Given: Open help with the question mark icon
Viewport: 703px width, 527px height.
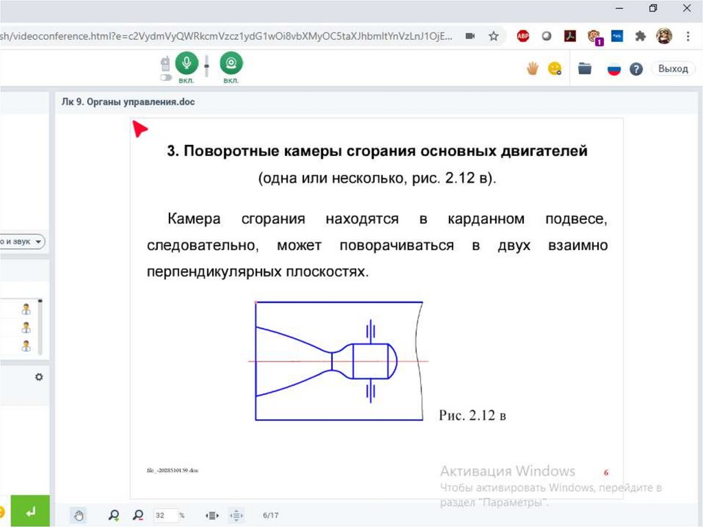Looking at the screenshot, I should 636,69.
